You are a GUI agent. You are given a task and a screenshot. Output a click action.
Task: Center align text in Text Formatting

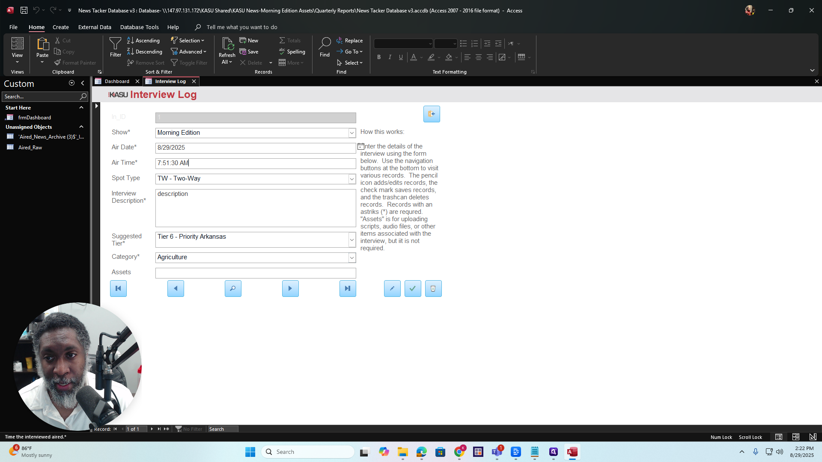[479, 57]
